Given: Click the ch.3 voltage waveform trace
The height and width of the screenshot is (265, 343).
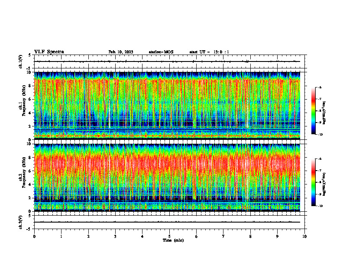Looking at the screenshot, I should pyautogui.click(x=167, y=222).
